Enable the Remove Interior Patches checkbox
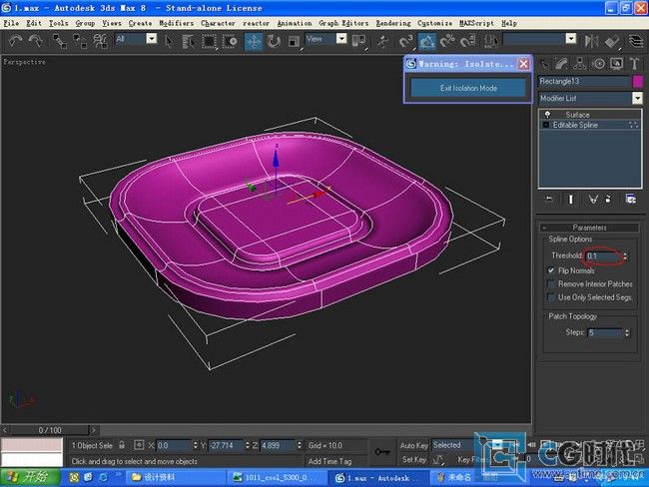The image size is (649, 487). pyautogui.click(x=551, y=283)
